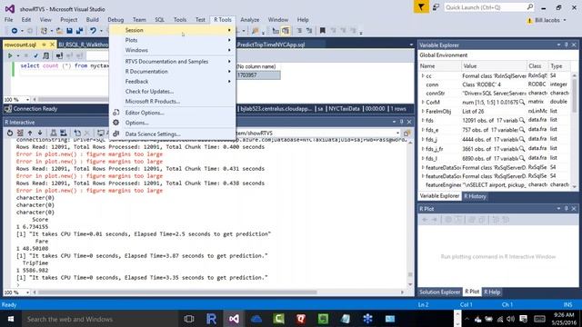Click the magnifier icon on the fds_e row
The height and width of the screenshot is (327, 582).
click(x=522, y=130)
